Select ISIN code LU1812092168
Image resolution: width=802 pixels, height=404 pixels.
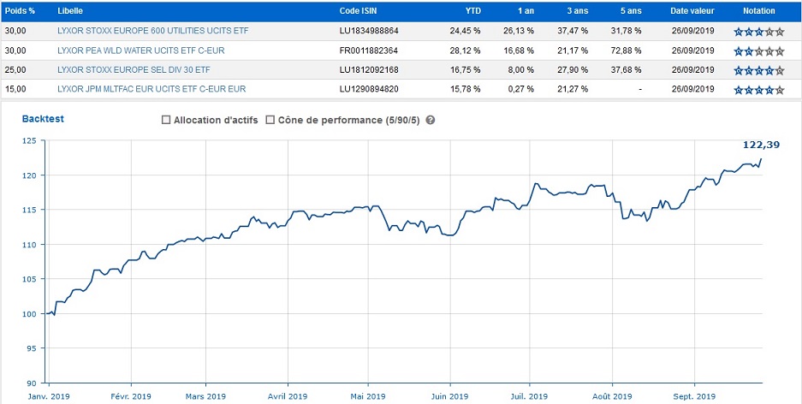click(369, 69)
